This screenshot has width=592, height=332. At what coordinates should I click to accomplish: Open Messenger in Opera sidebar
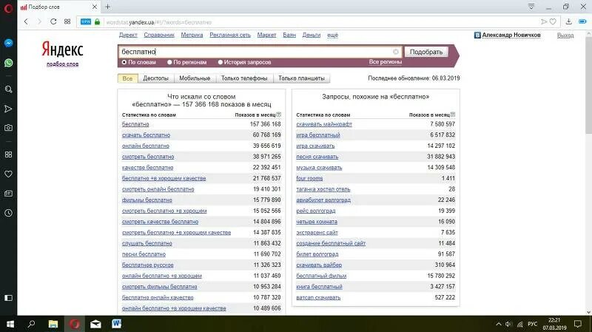coord(8,43)
